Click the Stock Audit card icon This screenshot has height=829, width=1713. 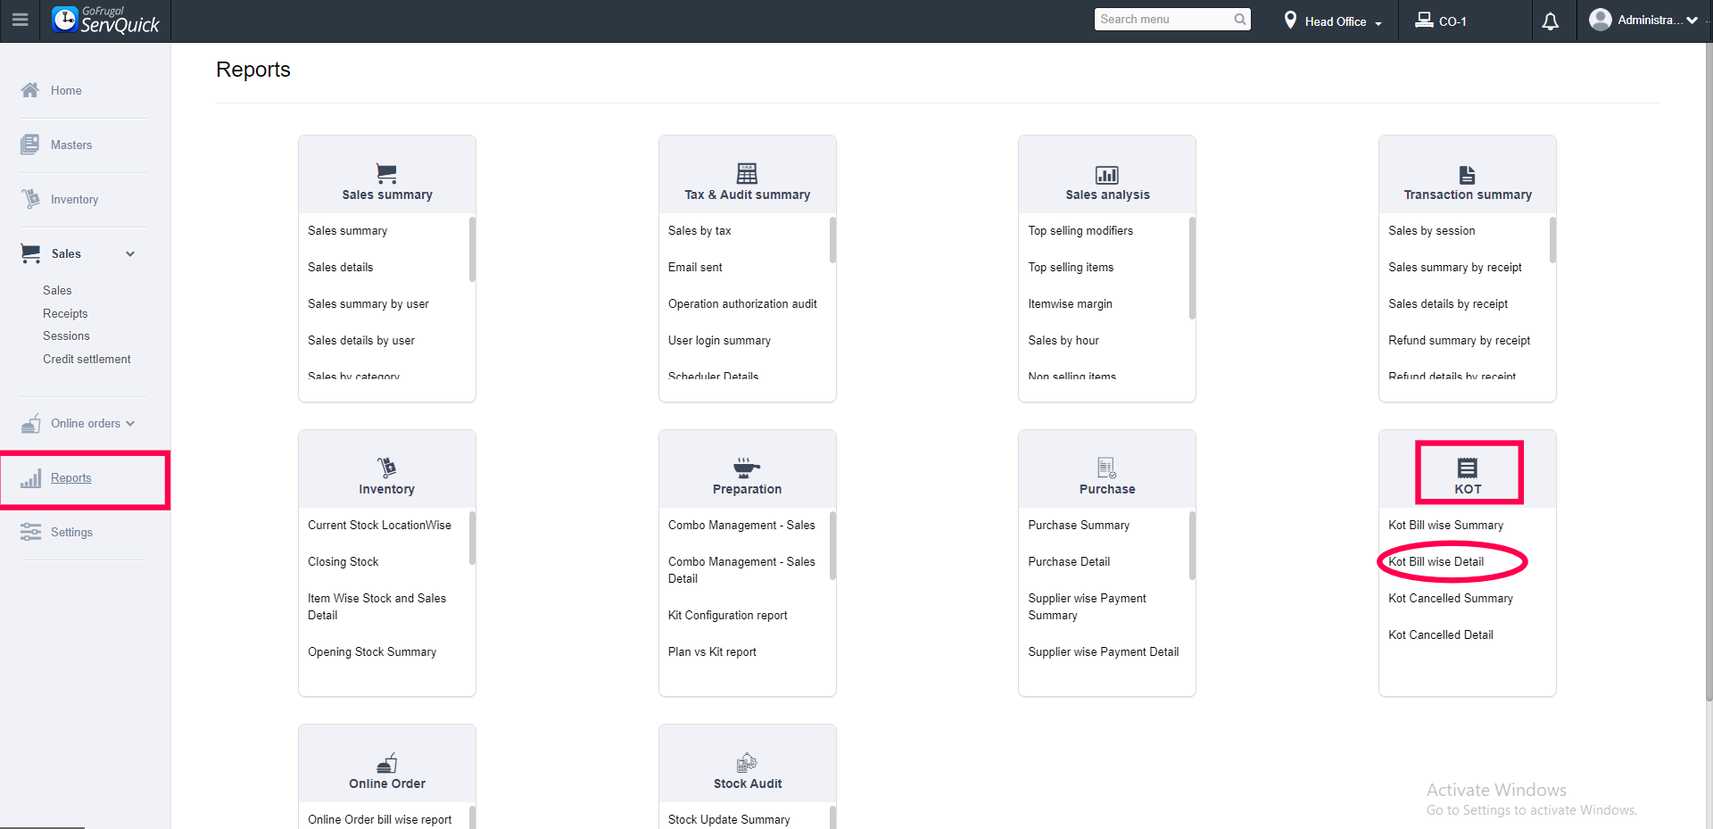747,763
